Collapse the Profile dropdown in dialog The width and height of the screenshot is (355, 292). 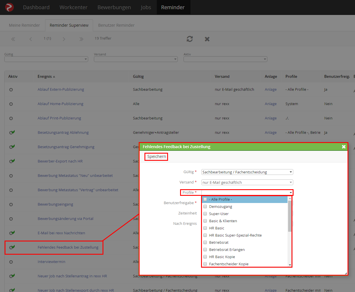coord(291,193)
